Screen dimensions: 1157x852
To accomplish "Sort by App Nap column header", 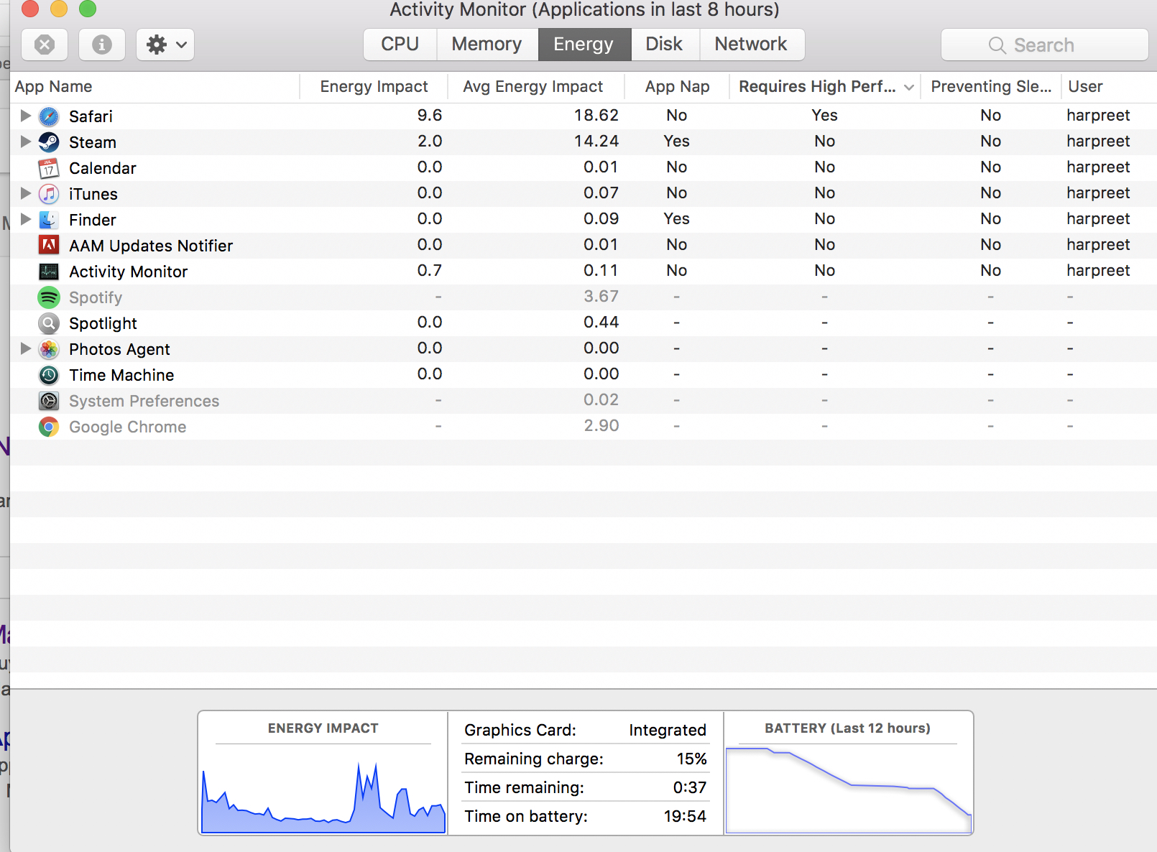I will [x=677, y=87].
